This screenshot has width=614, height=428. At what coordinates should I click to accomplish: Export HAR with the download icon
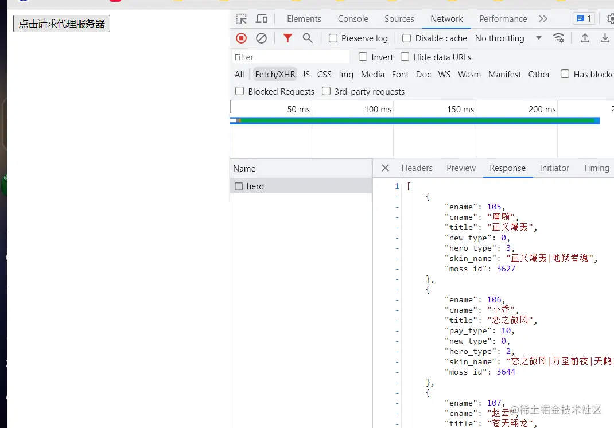(x=605, y=38)
